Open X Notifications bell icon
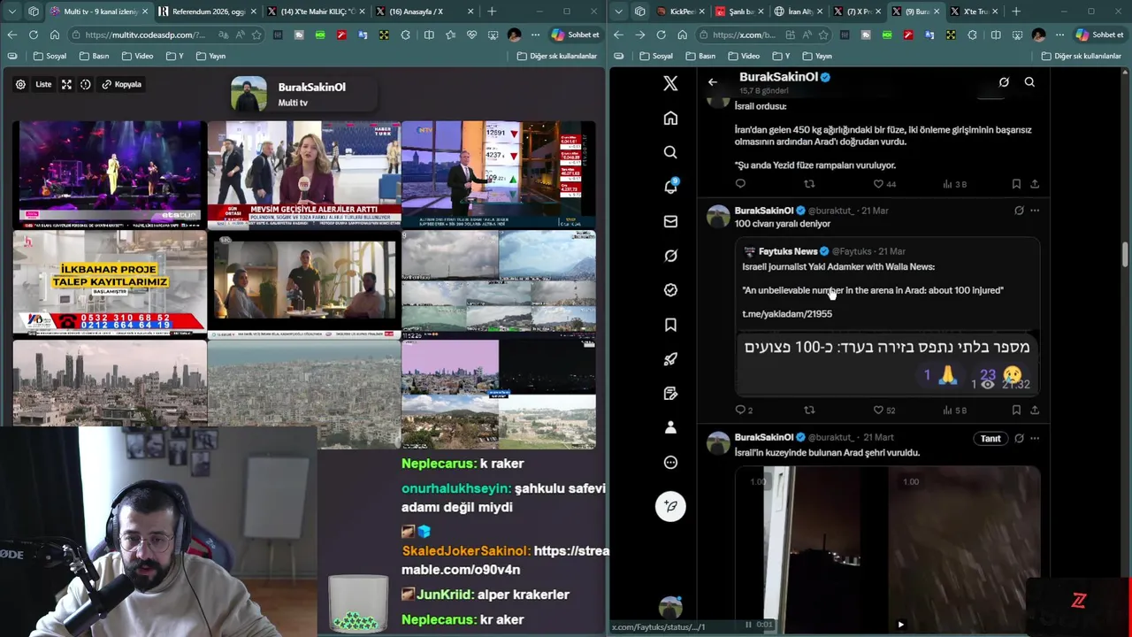 click(x=670, y=187)
